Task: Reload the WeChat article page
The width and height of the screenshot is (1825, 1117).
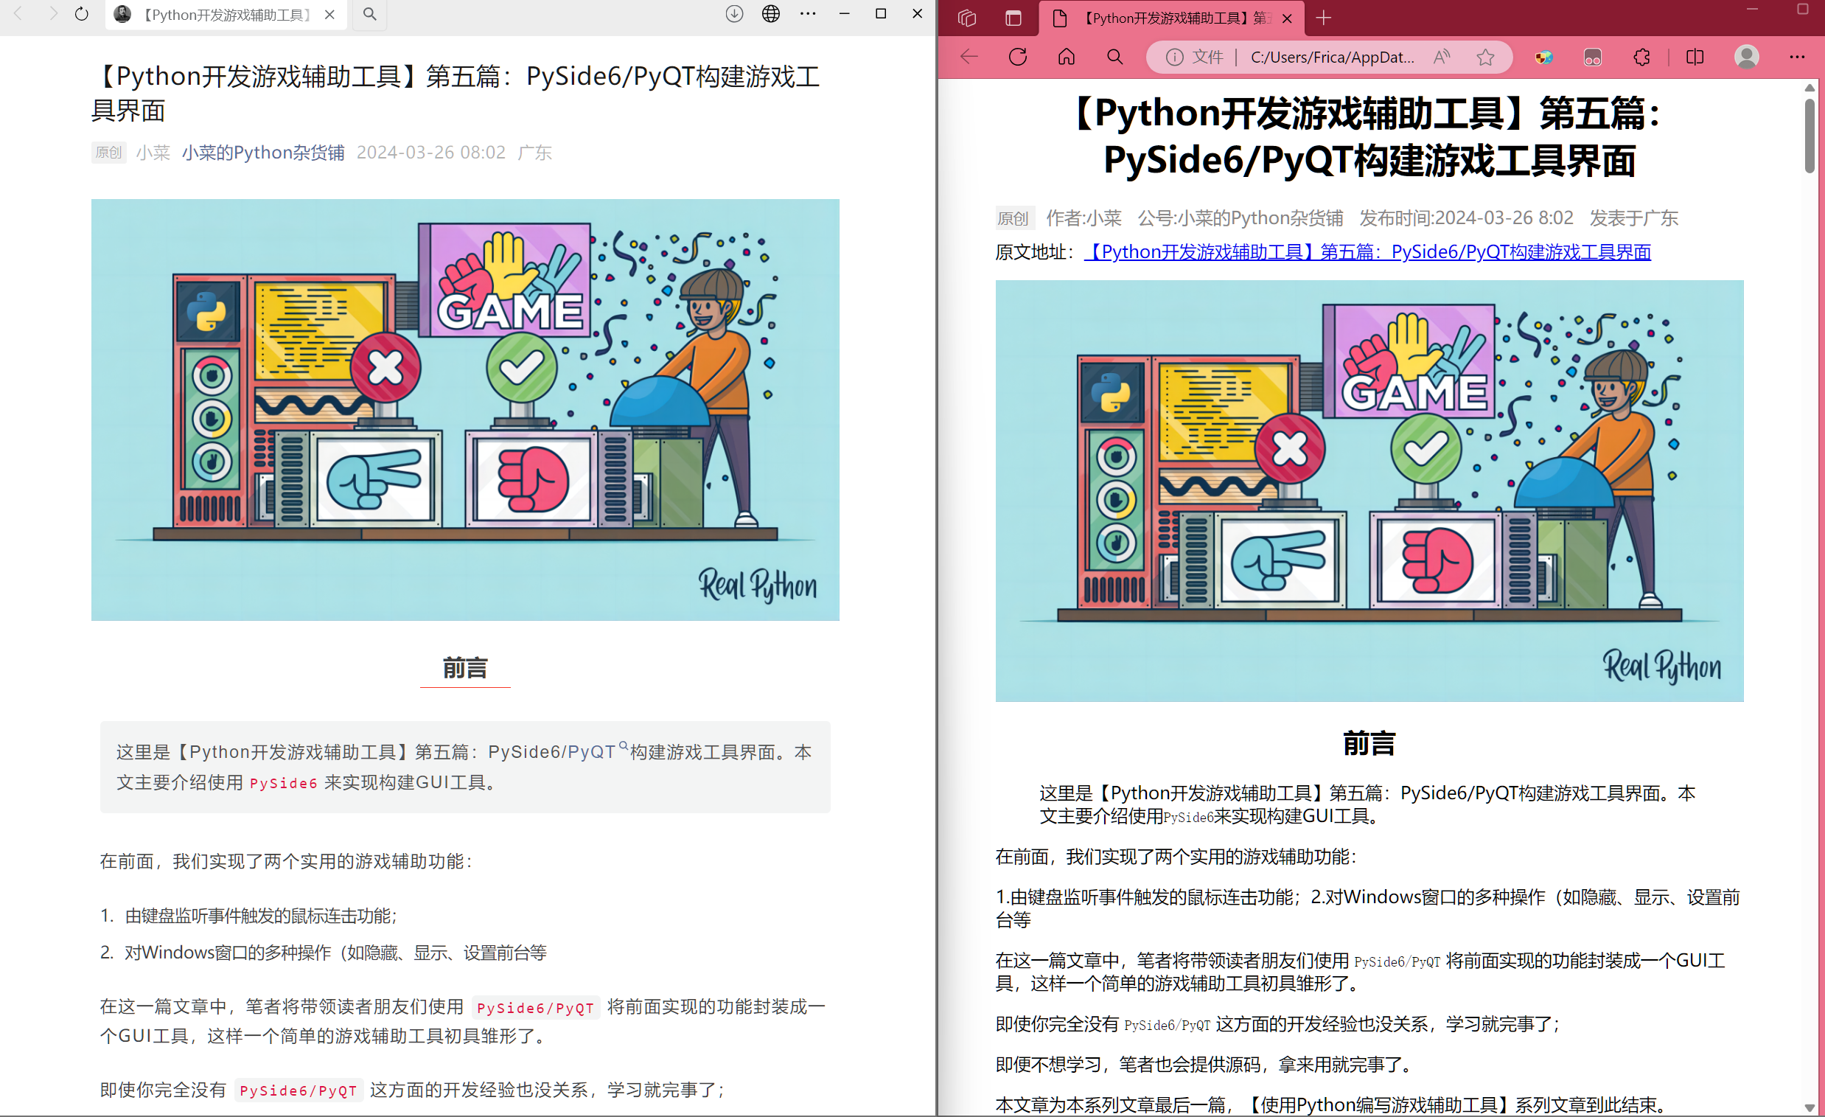Action: point(82,14)
